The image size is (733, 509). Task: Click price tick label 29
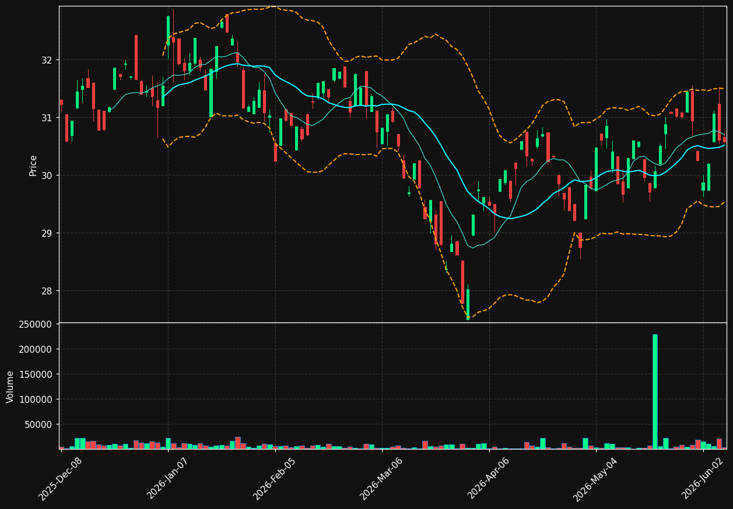click(x=47, y=233)
